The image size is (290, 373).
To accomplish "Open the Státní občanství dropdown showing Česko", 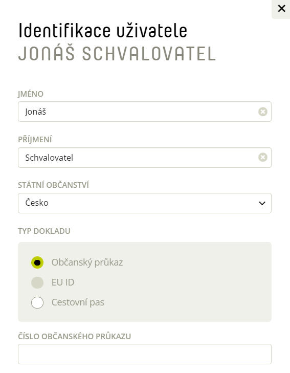I will (x=145, y=203).
